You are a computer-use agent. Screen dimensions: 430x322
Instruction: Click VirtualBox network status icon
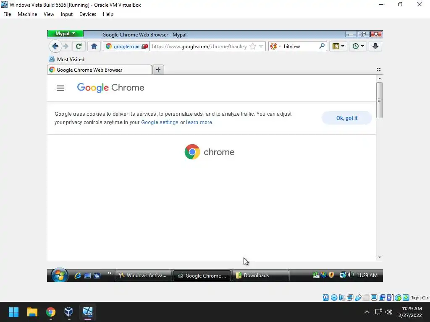[x=350, y=298]
